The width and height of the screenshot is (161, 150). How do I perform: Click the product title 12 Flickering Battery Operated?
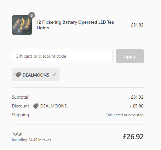click(x=75, y=25)
